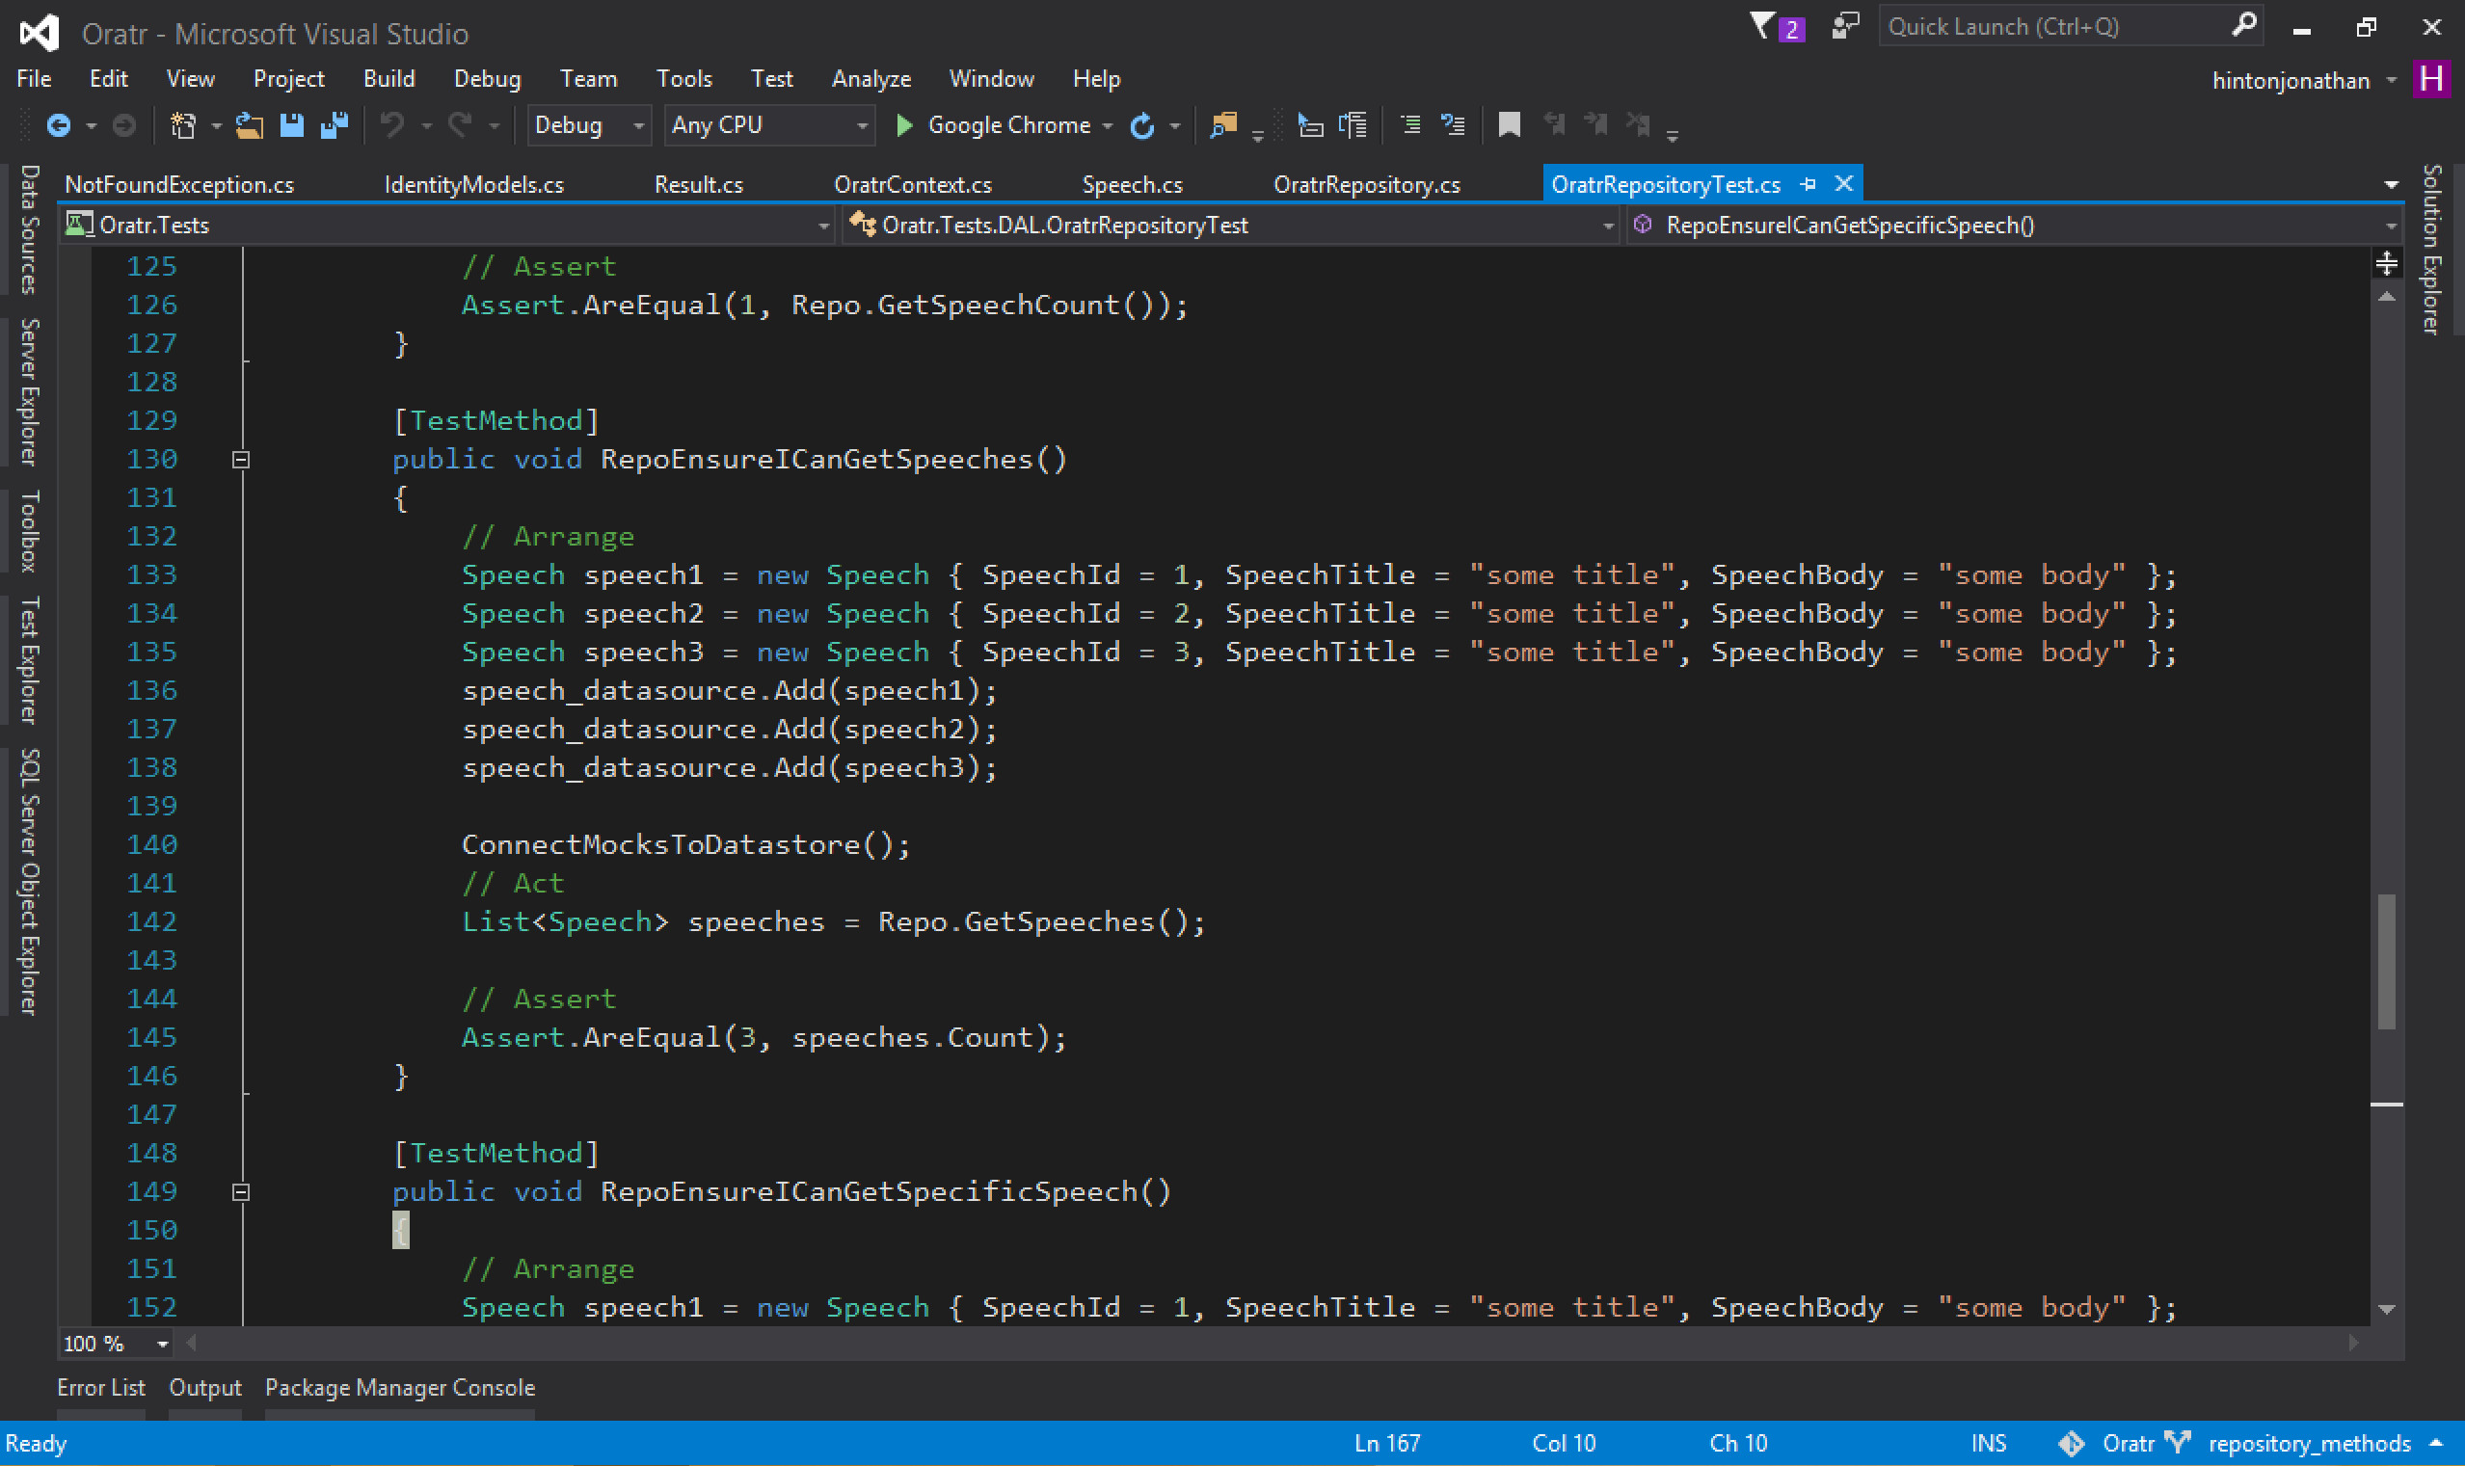Image resolution: width=2465 pixels, height=1466 pixels.
Task: Click the Save All icon
Action: (335, 125)
